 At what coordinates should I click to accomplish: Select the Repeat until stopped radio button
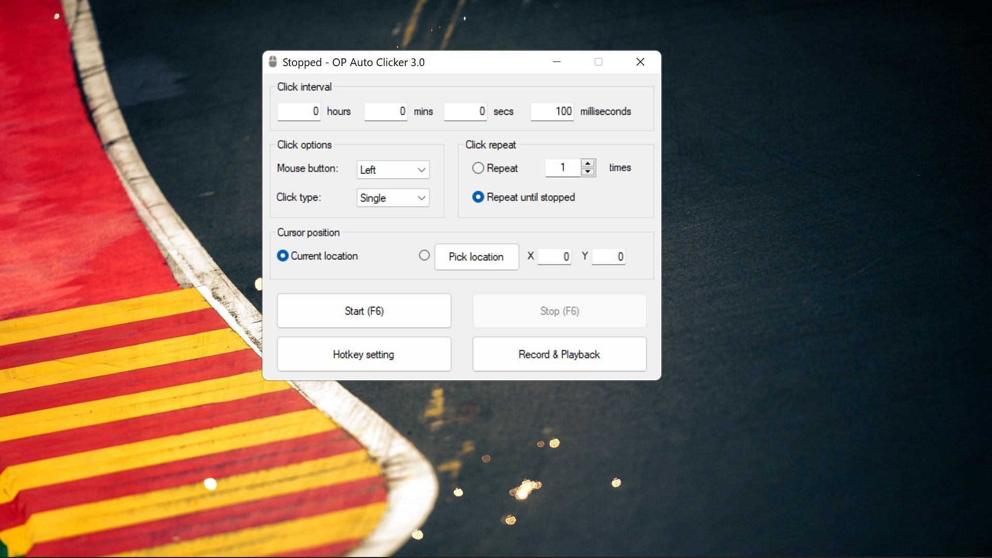click(x=477, y=197)
